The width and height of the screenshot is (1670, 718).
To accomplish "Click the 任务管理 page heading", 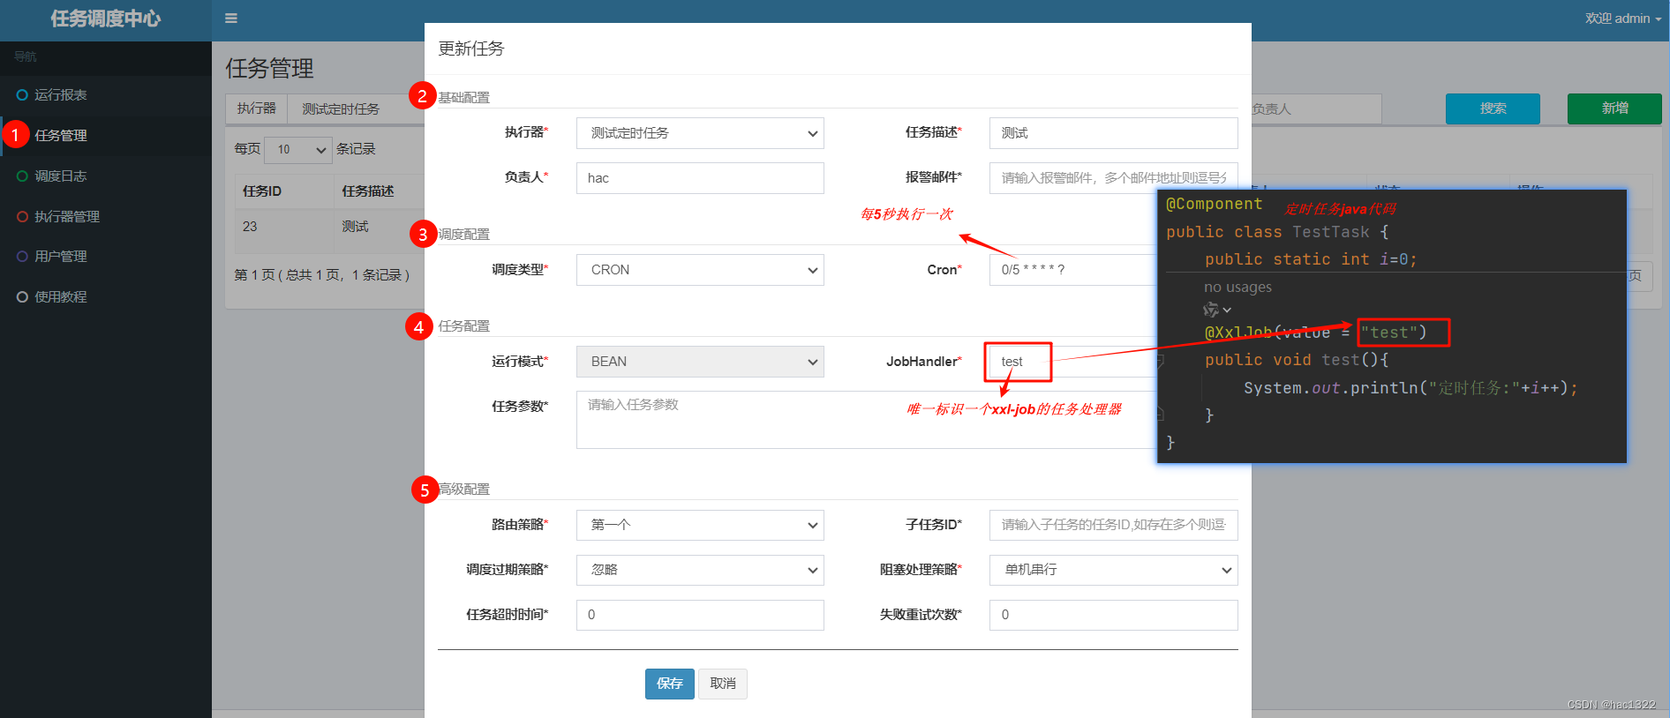I will 270,69.
